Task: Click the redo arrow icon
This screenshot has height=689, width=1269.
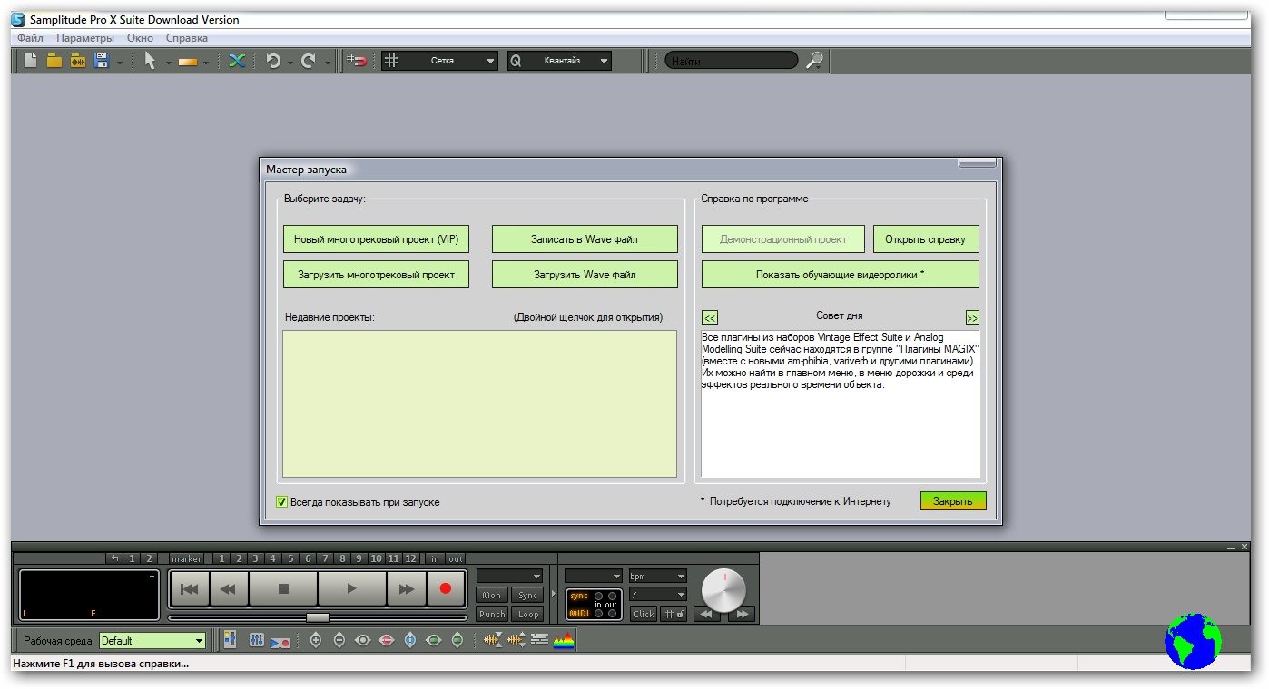Action: point(309,61)
